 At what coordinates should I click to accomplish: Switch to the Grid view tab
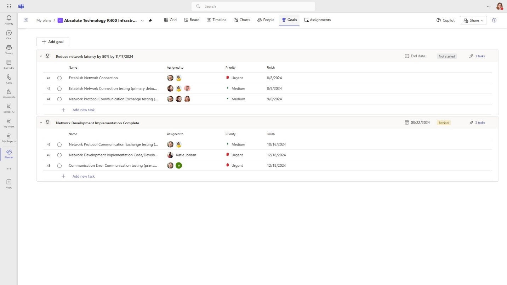click(x=170, y=20)
